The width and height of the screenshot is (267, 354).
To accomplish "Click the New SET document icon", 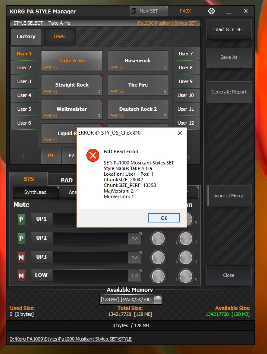I will coord(133,11).
